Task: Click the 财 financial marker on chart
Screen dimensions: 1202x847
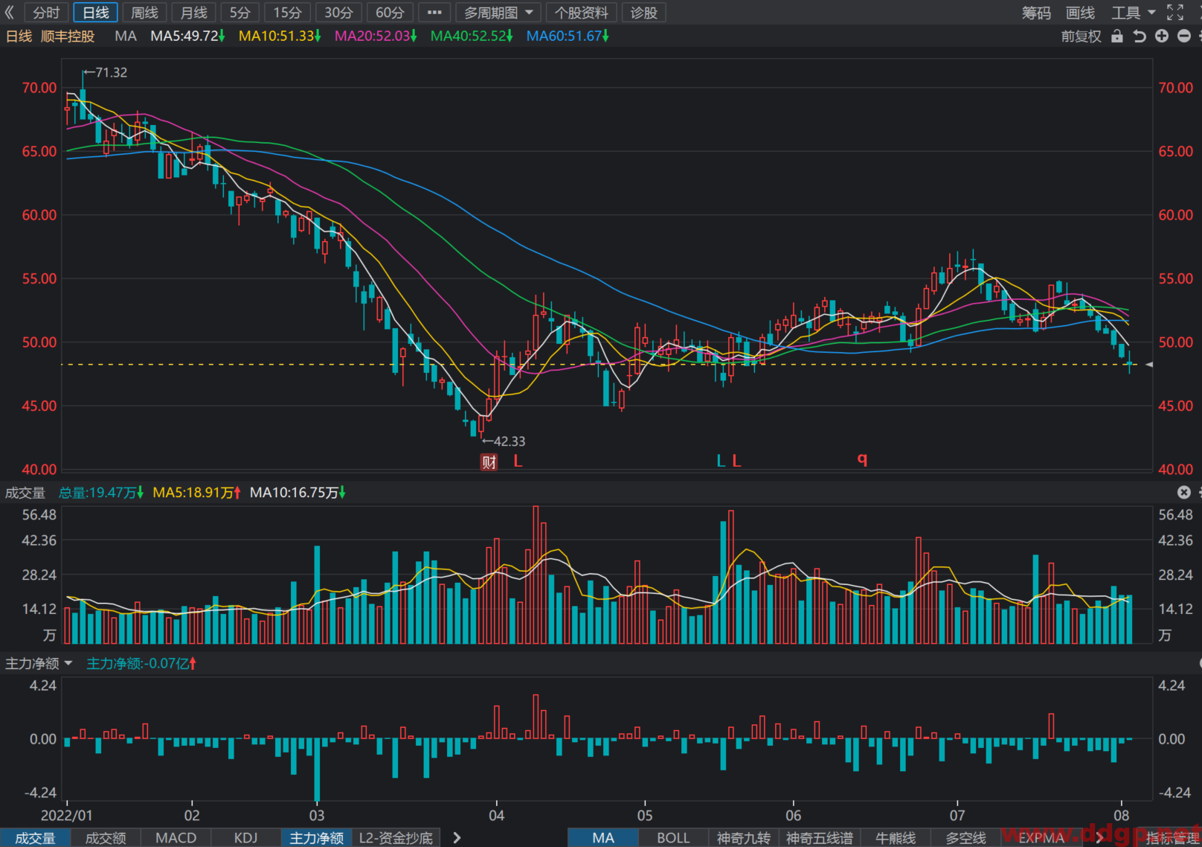Action: pyautogui.click(x=489, y=462)
